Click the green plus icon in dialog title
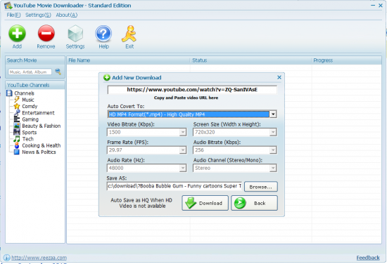Image resolution: width=387 pixels, height=264 pixels. point(107,77)
